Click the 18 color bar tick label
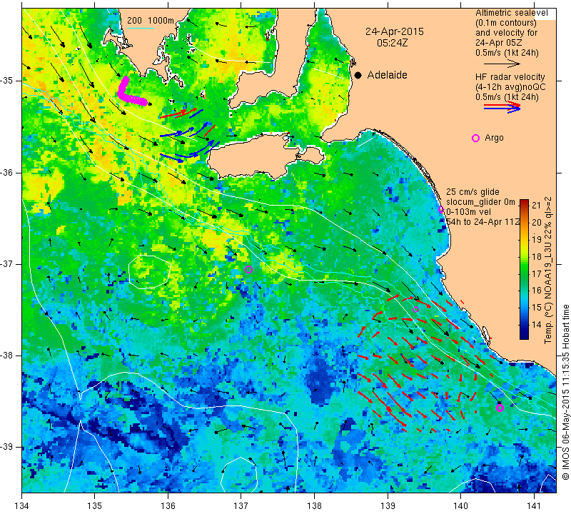This screenshot has width=571, height=514. pyautogui.click(x=537, y=256)
